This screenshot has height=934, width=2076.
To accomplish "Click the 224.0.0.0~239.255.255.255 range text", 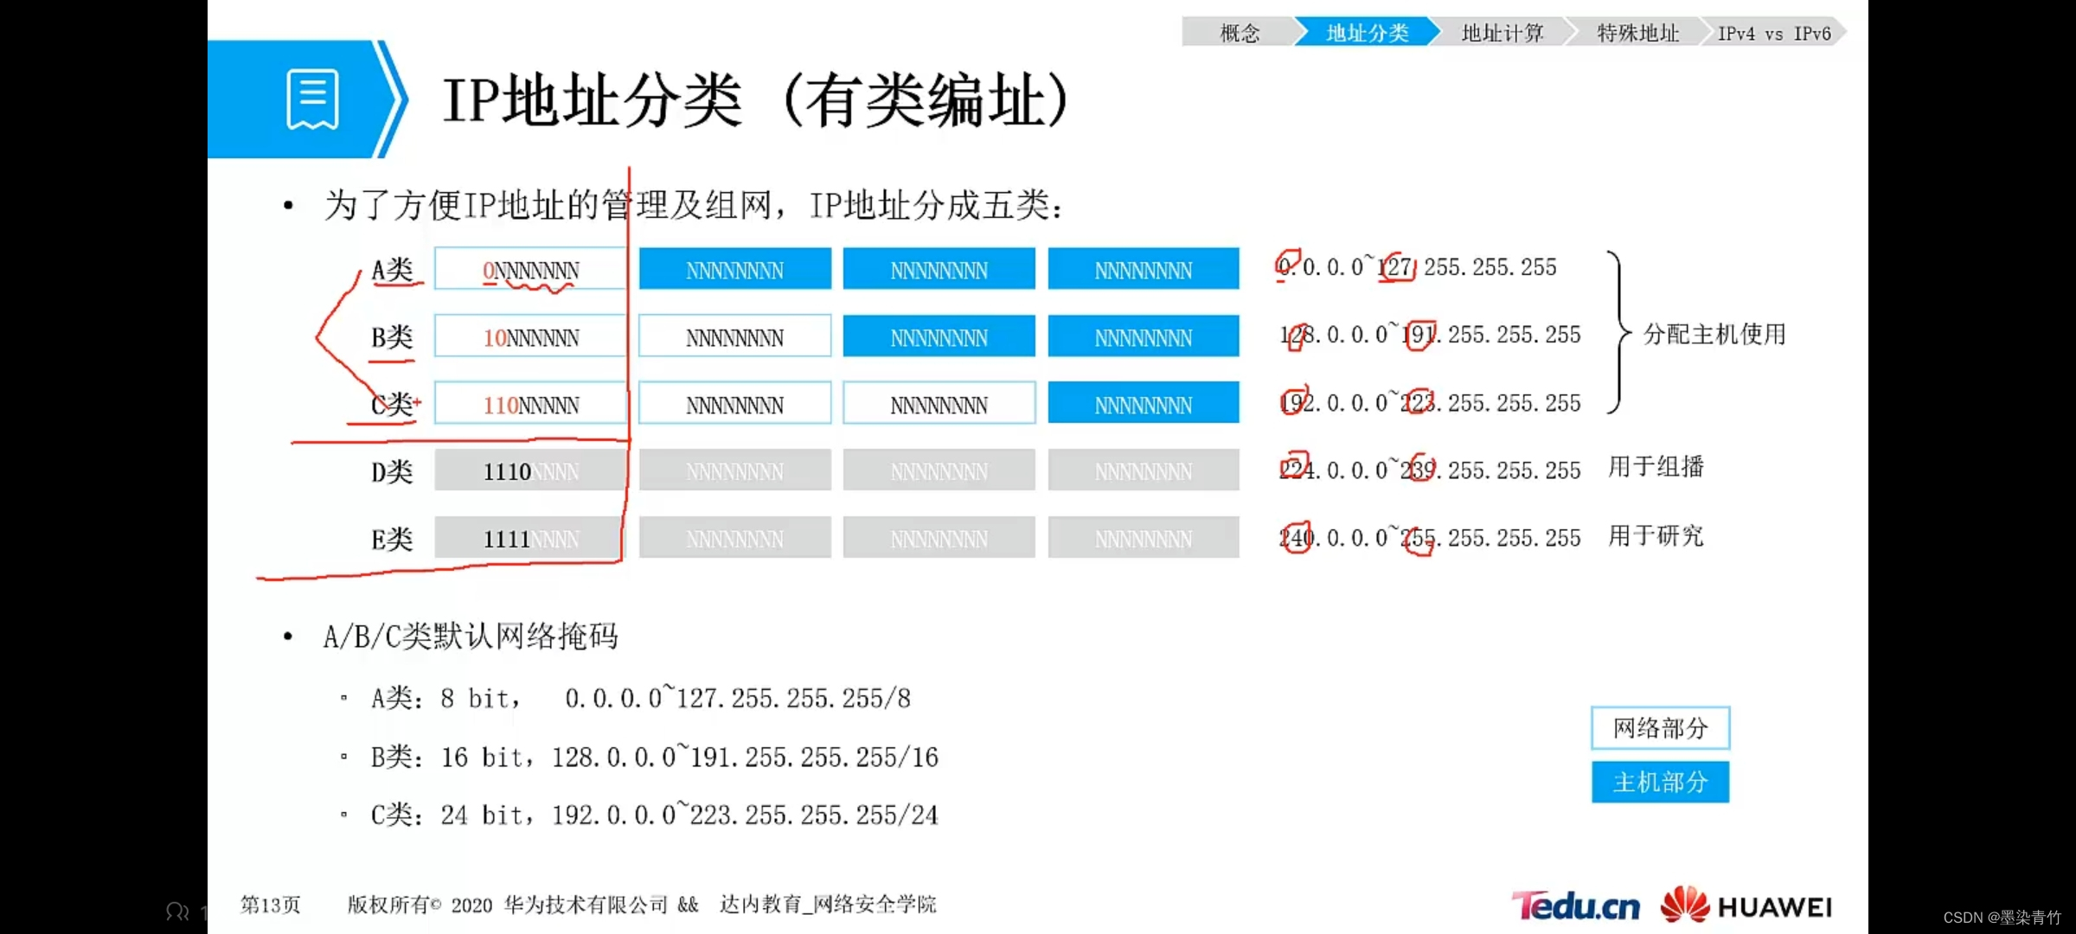I will click(x=1430, y=470).
